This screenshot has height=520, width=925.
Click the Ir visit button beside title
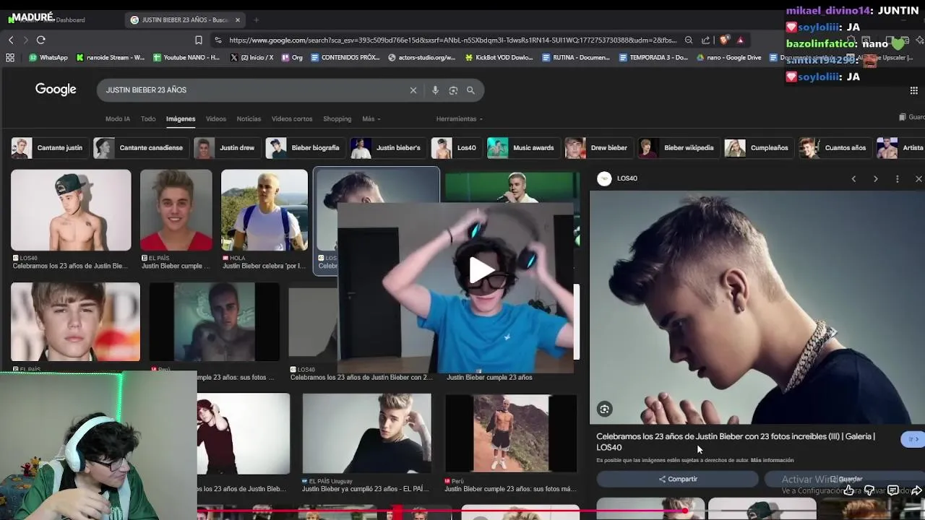(x=913, y=439)
